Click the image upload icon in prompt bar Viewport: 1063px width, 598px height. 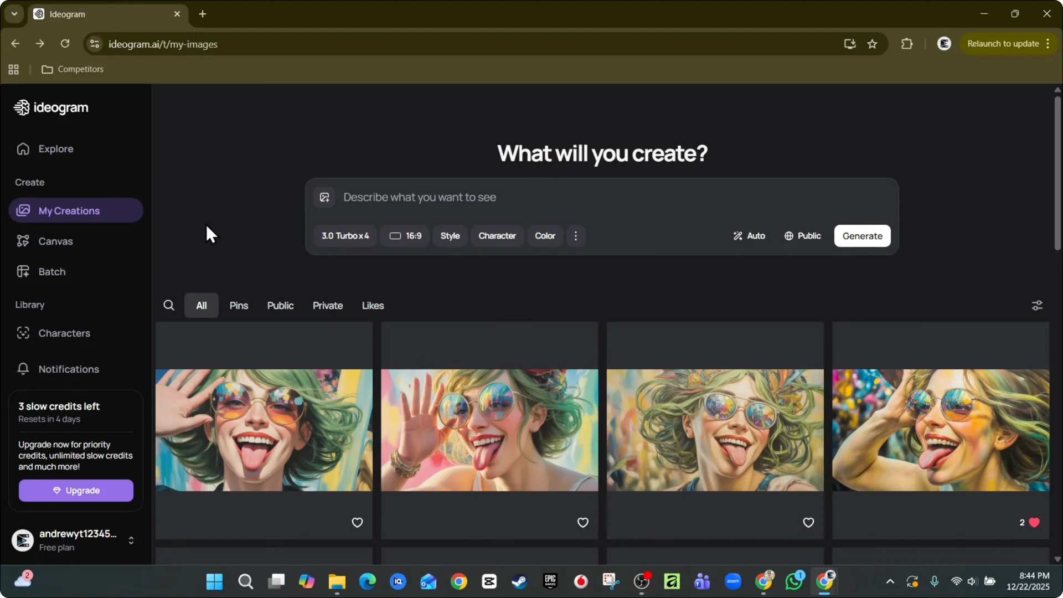(324, 197)
